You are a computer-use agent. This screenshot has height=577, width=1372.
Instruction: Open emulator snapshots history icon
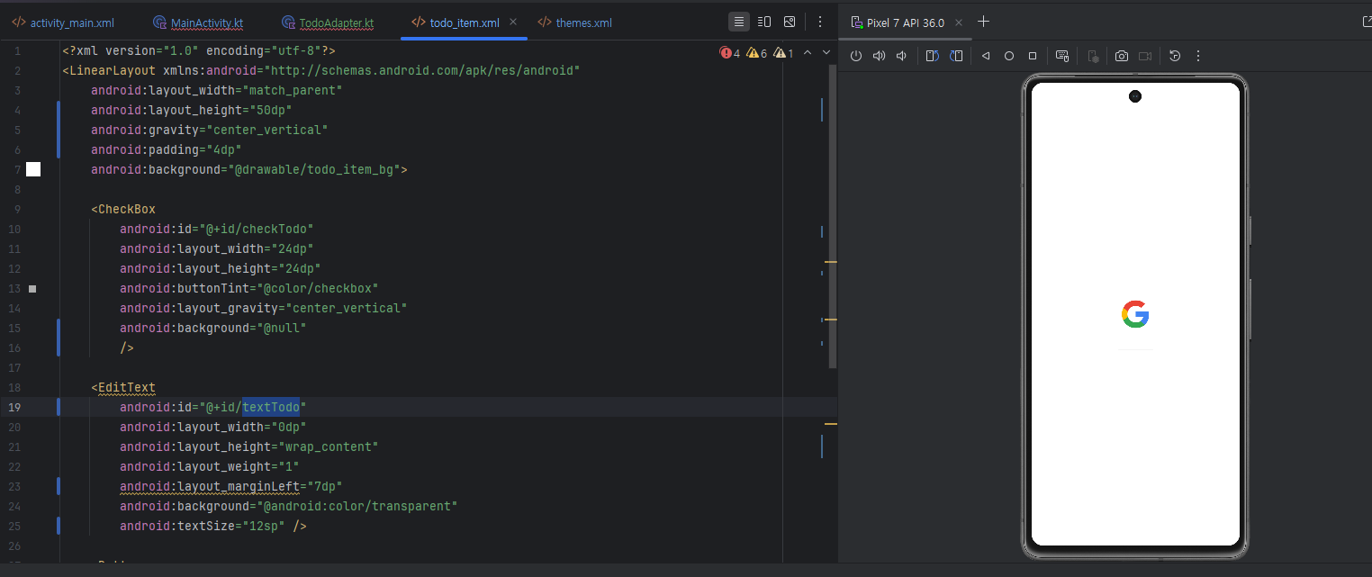pos(1175,56)
